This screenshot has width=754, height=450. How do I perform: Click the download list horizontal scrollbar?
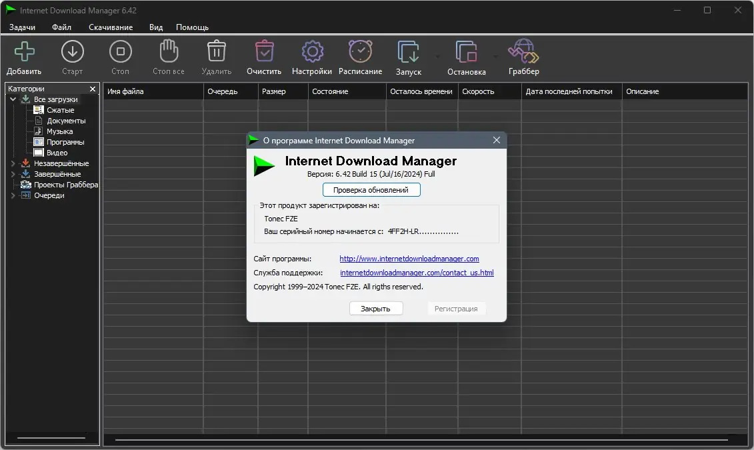[x=421, y=439]
